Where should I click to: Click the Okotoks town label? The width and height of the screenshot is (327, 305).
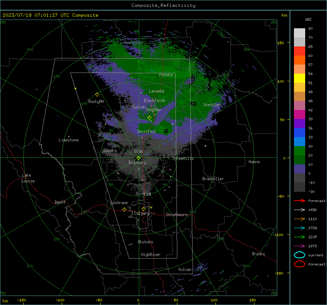pos(145,242)
